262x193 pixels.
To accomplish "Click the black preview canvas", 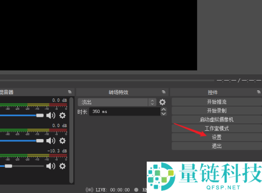I will (x=99, y=35).
